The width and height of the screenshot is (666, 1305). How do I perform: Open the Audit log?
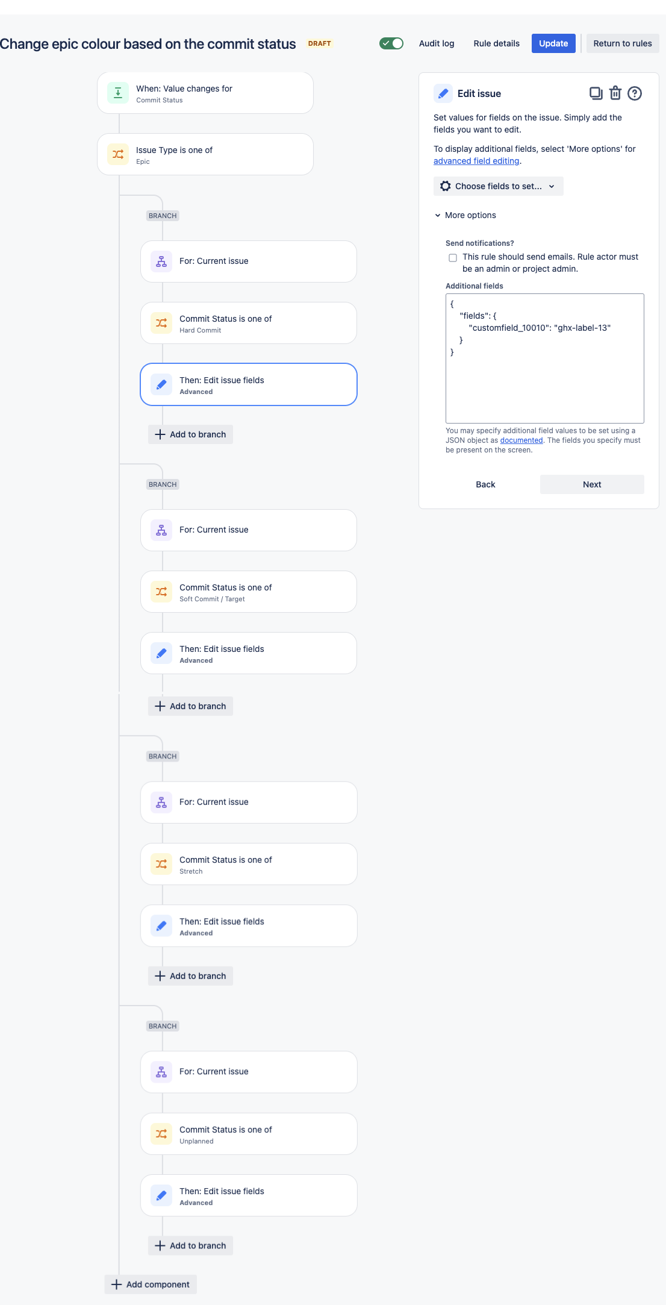(x=436, y=43)
